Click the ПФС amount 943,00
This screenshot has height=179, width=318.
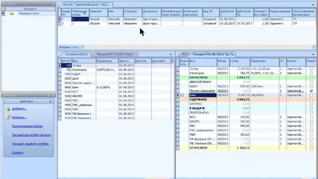244,126
